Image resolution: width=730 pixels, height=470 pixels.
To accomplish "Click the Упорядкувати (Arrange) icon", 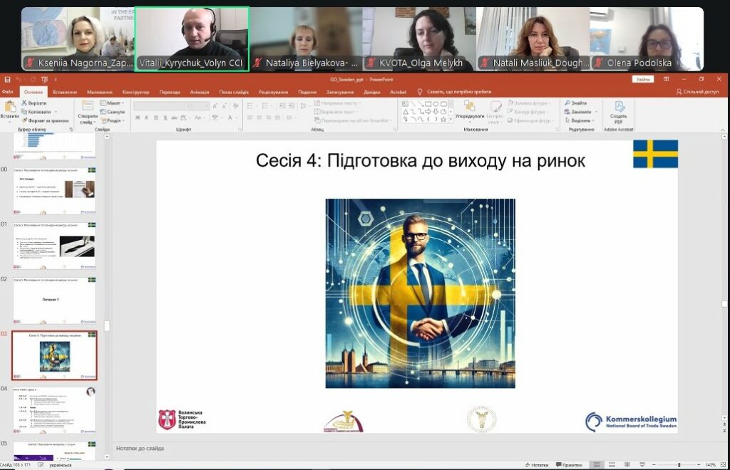I will 470,107.
